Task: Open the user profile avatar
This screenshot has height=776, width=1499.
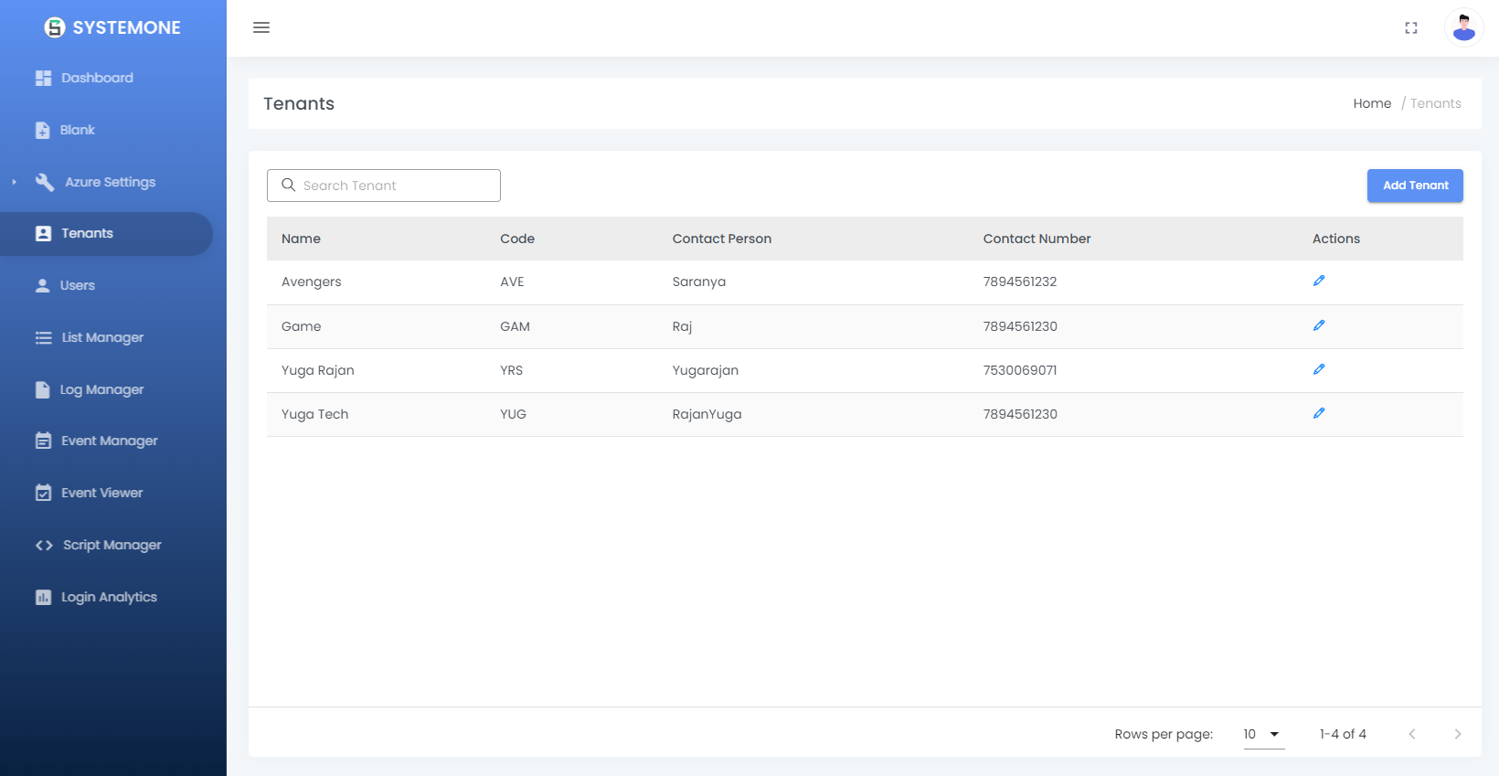Action: [1462, 27]
